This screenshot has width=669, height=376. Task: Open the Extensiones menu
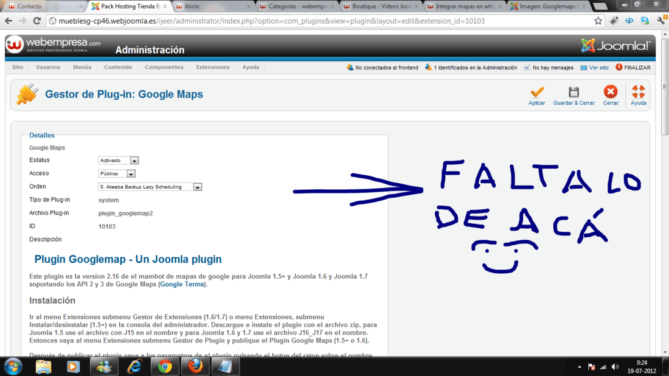(212, 67)
